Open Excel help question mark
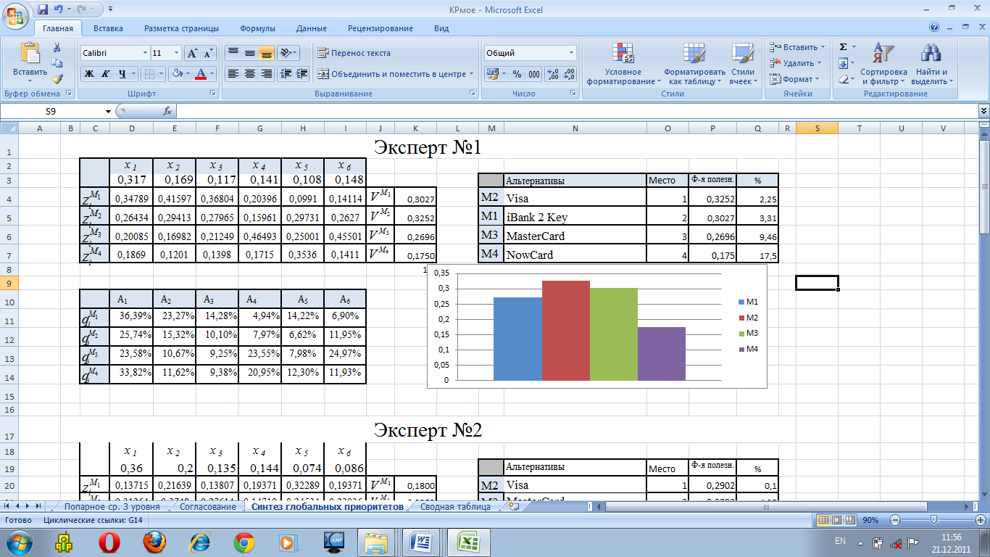The height and width of the screenshot is (557, 990). 935,28
